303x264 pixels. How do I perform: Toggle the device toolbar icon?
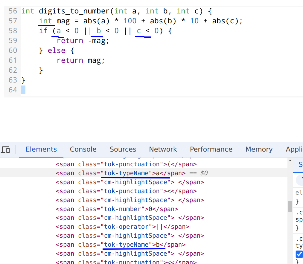click(x=6, y=149)
